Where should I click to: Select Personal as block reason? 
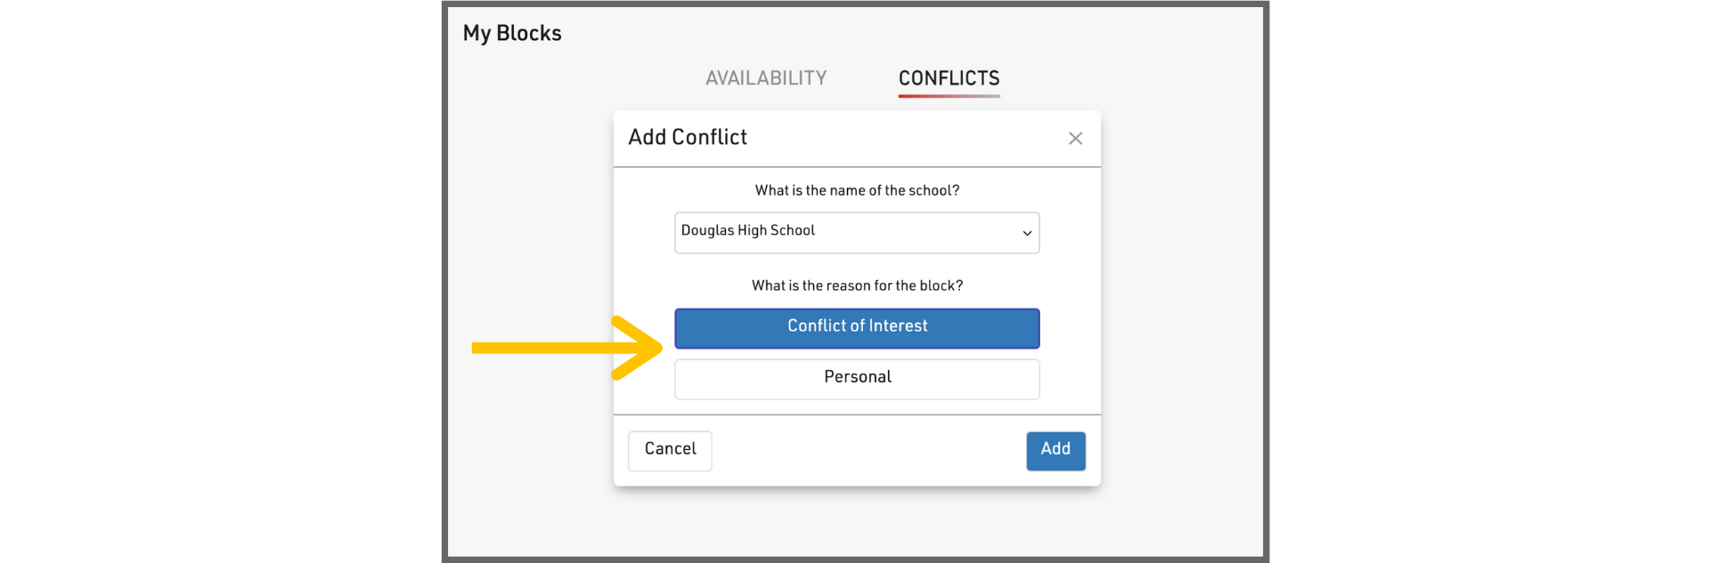857,378
